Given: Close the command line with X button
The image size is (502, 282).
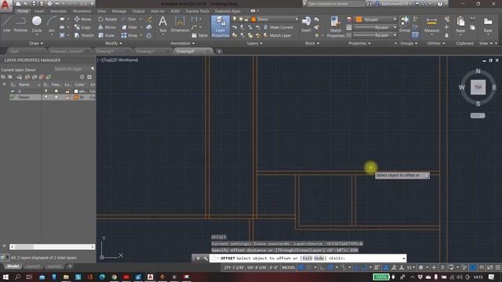Looking at the screenshot, I should click(198, 258).
